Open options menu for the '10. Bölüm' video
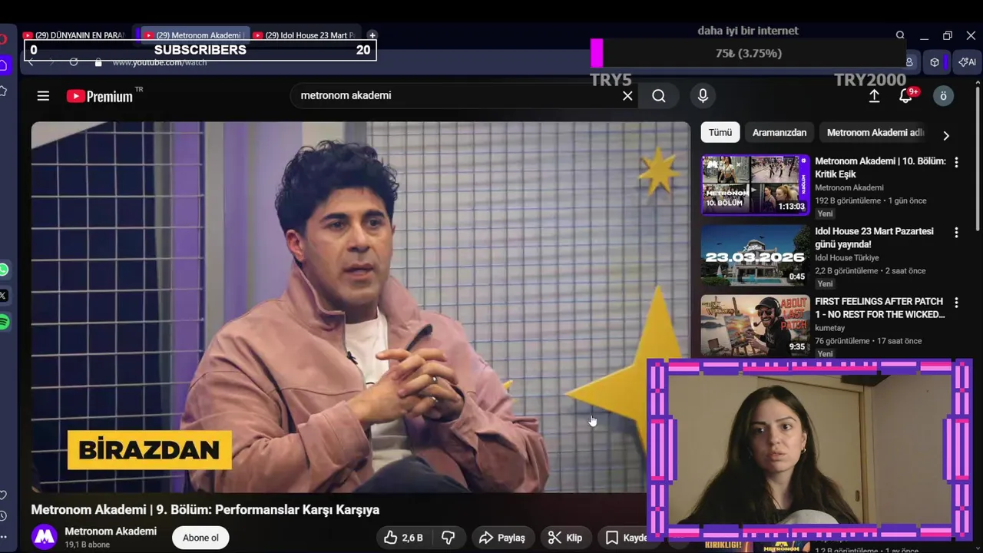 956,163
